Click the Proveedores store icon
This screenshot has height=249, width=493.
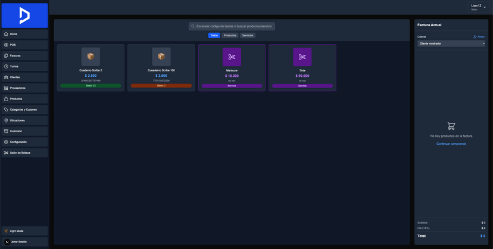click(6, 88)
